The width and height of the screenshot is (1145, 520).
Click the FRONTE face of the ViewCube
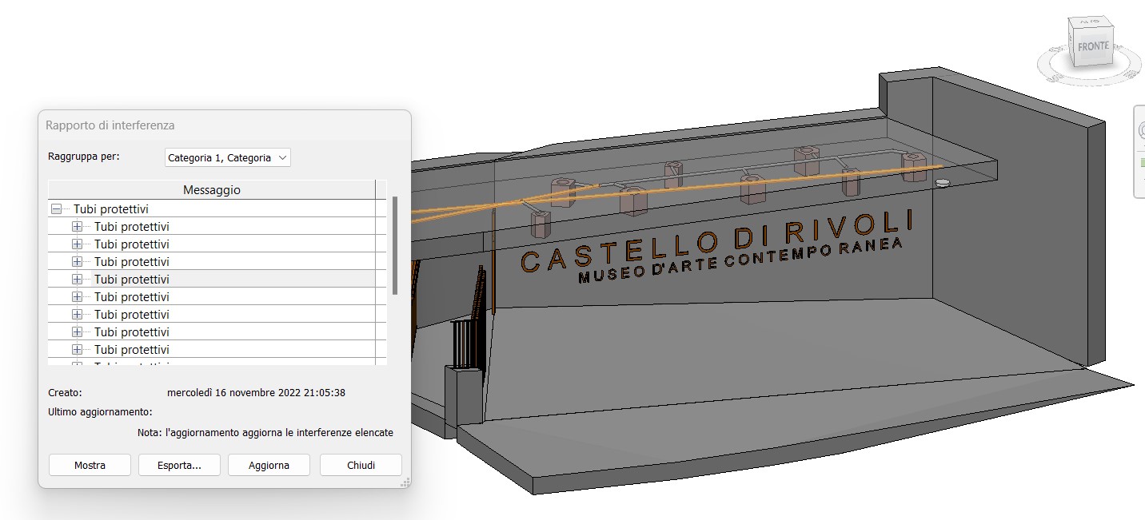(1092, 46)
